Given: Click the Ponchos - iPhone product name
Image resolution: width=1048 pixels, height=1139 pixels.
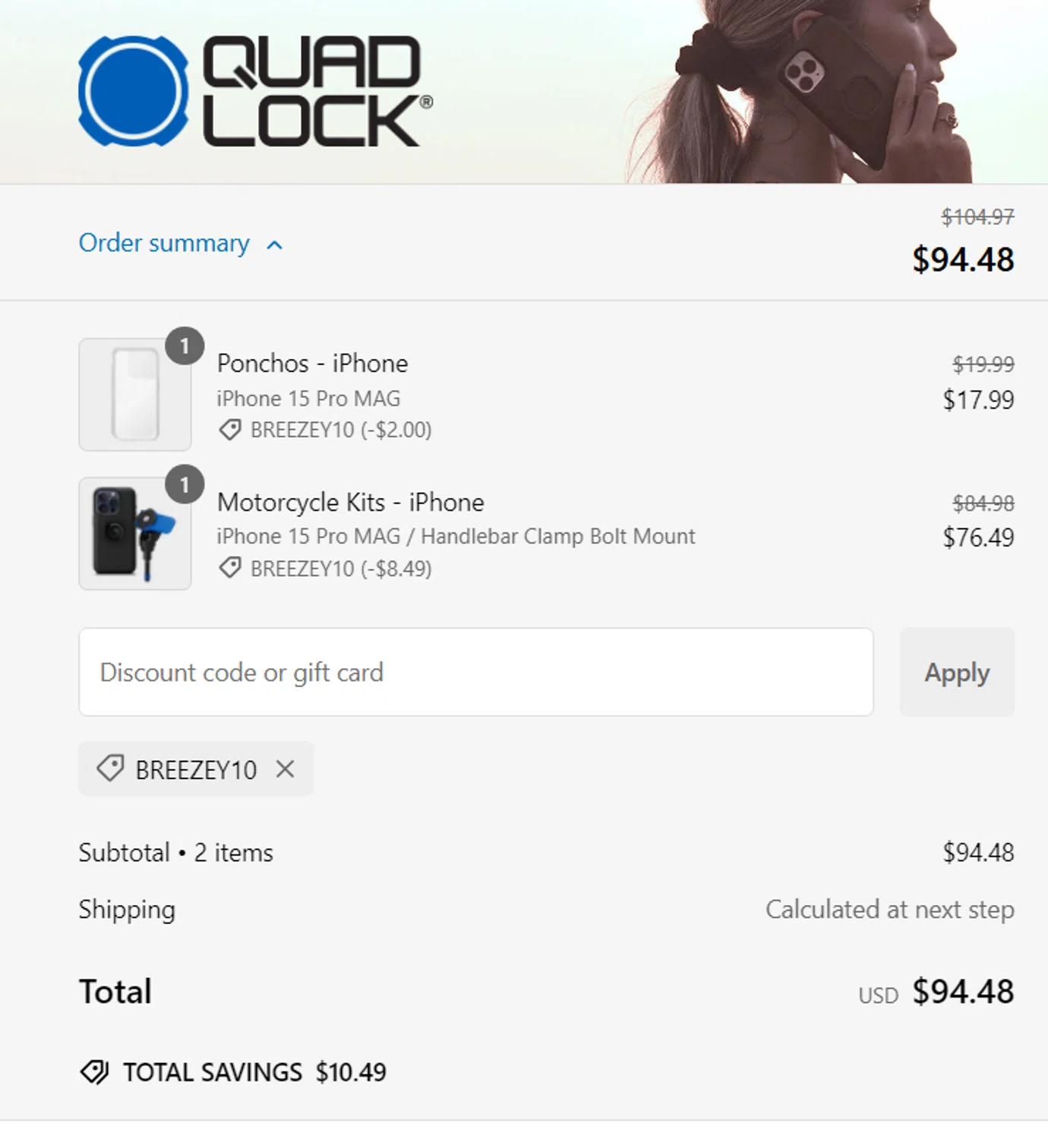Looking at the screenshot, I should tap(312, 363).
